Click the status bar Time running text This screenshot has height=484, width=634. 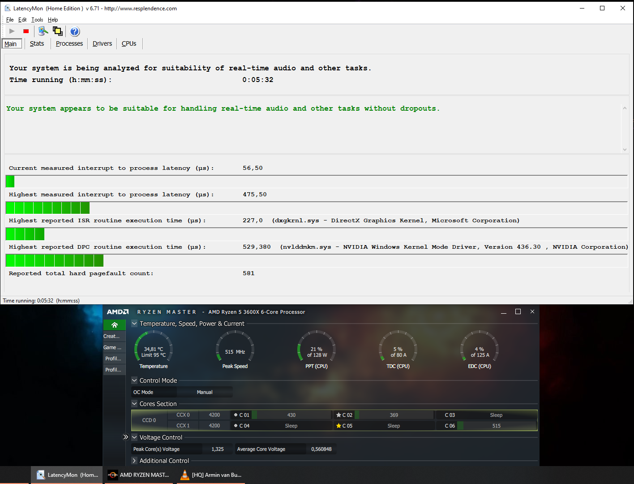coord(41,301)
